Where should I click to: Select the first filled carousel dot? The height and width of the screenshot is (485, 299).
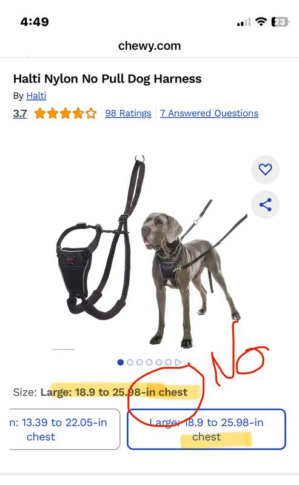[x=121, y=362]
